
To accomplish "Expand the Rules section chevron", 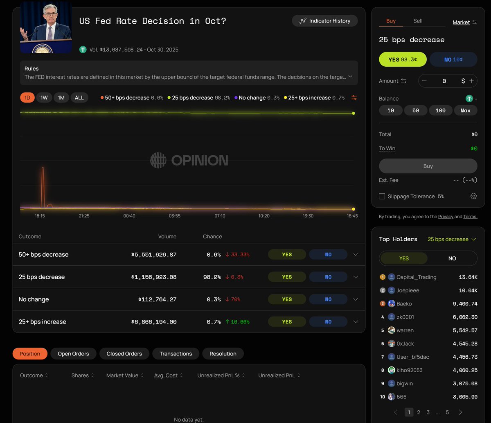I will (350, 76).
